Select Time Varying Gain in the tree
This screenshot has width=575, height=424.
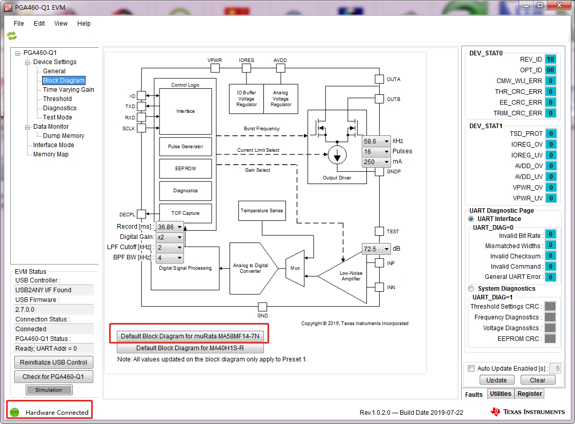click(69, 90)
